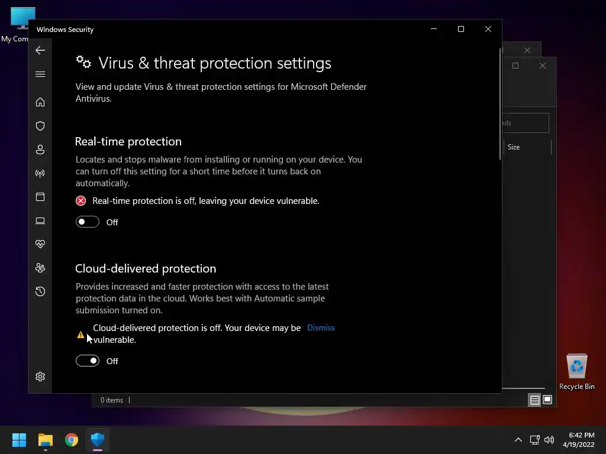Open Account protection person icon

tap(40, 150)
